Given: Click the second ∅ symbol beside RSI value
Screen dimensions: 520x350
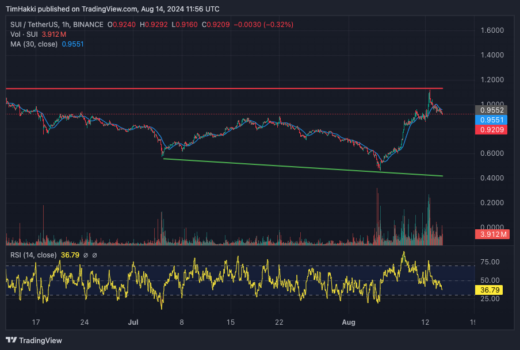Looking at the screenshot, I should tap(95, 255).
